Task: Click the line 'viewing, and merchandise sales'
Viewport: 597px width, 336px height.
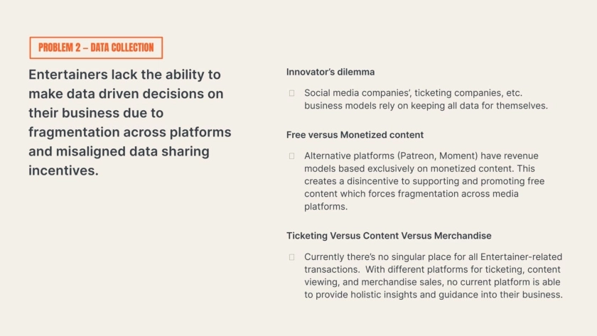Action: click(x=432, y=282)
